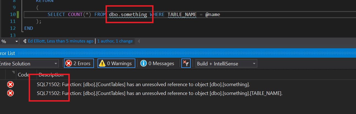Image resolution: width=356 pixels, height=114 pixels.
Task: Click the CodeLens arrow icon before Ed Elliott
Action: pos(25,41)
